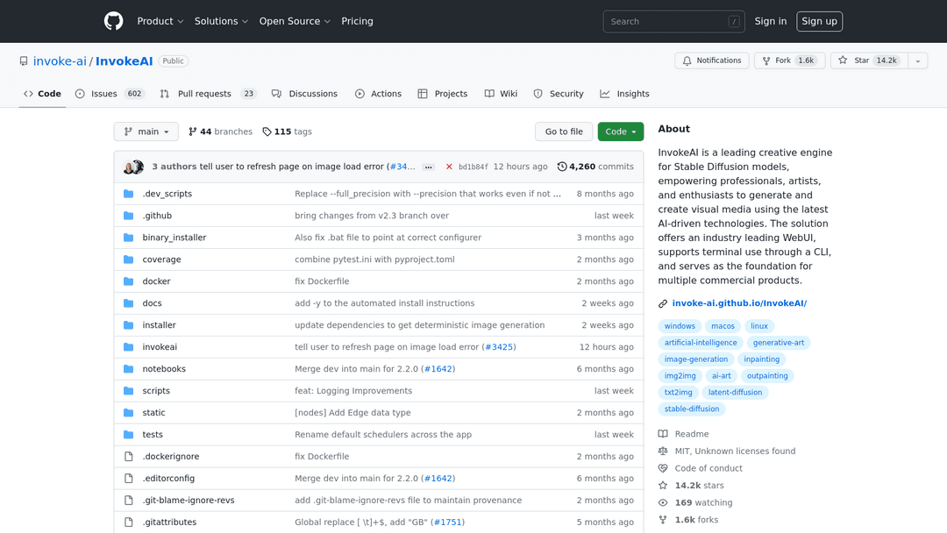Open the Open Source dropdown menu
Viewport: 947px width, 533px height.
[295, 21]
